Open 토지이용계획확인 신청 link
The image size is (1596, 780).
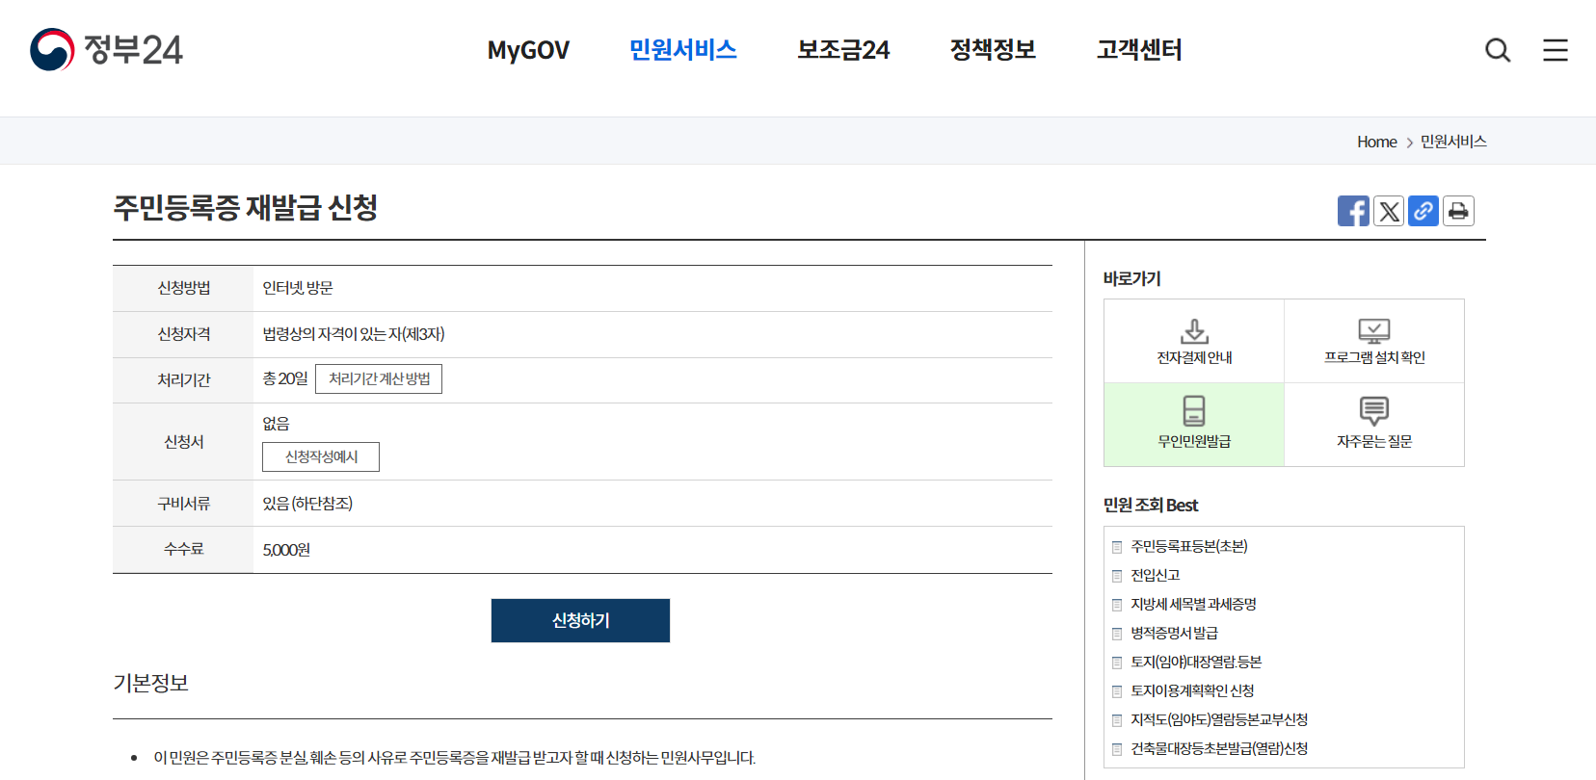1192,690
